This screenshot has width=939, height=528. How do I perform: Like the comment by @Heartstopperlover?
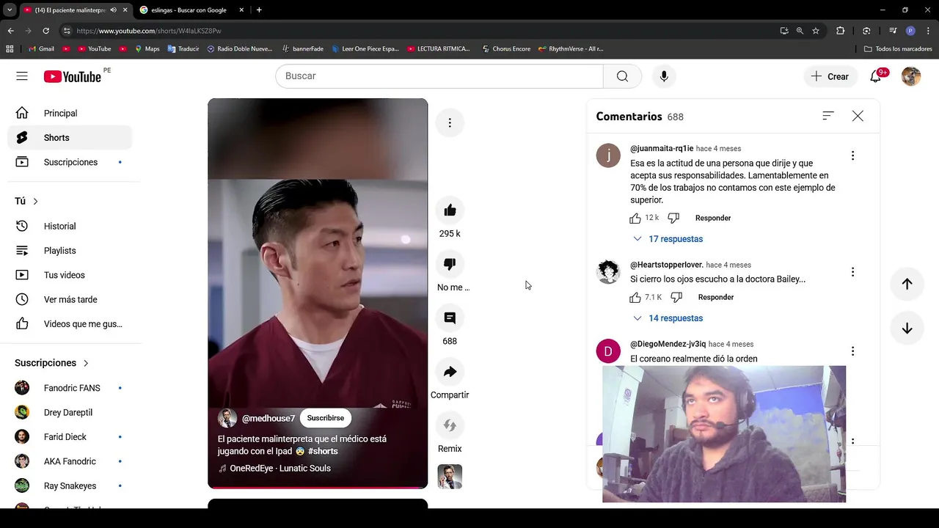(635, 297)
